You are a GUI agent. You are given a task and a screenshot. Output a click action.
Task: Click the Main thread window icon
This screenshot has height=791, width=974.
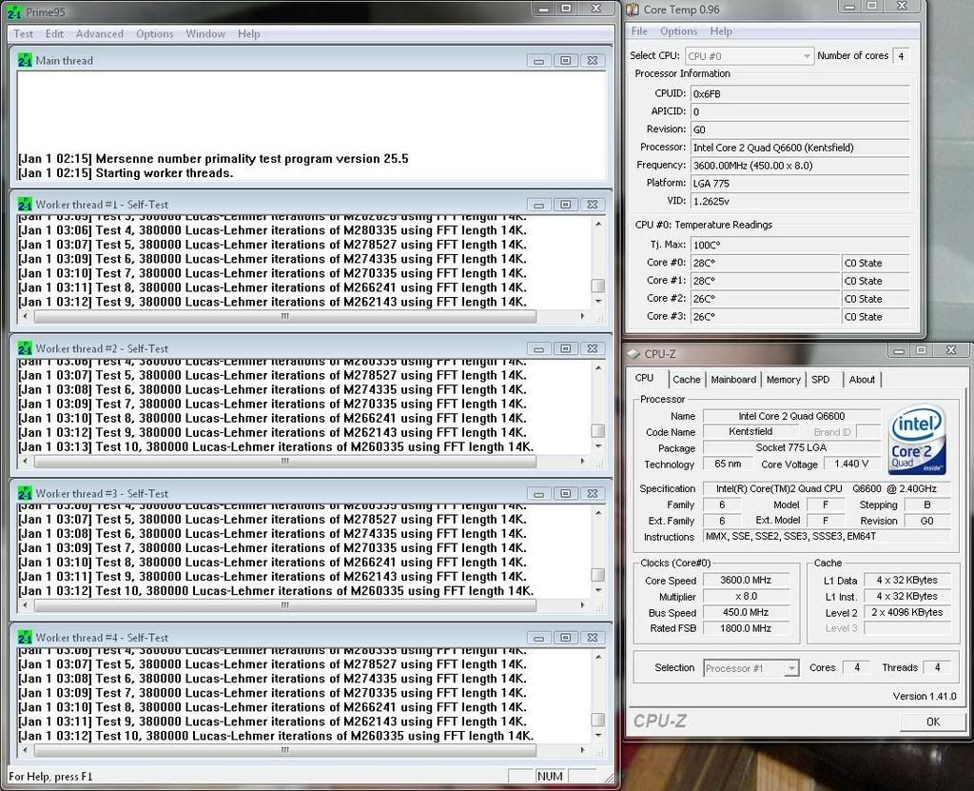25,60
